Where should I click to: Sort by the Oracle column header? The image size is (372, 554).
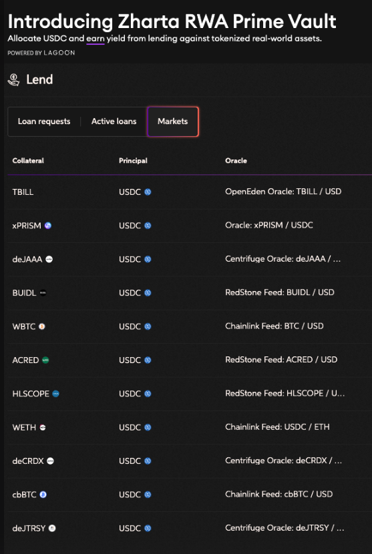pyautogui.click(x=236, y=161)
